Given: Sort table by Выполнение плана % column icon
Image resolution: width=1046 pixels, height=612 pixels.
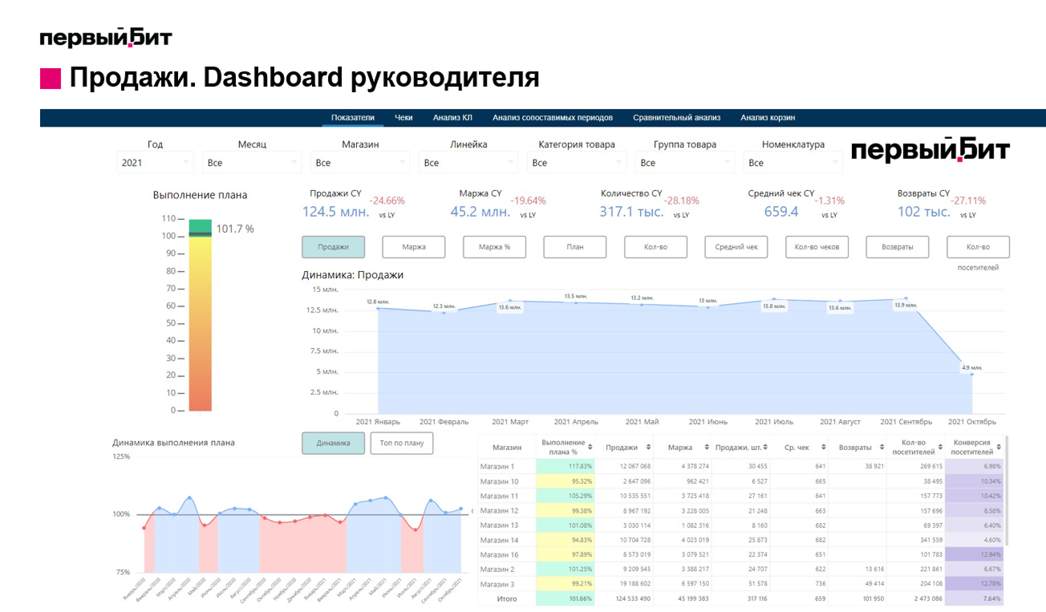Looking at the screenshot, I should pyautogui.click(x=590, y=447).
